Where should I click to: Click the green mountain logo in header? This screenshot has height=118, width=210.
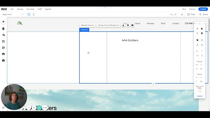(x=20, y=23)
